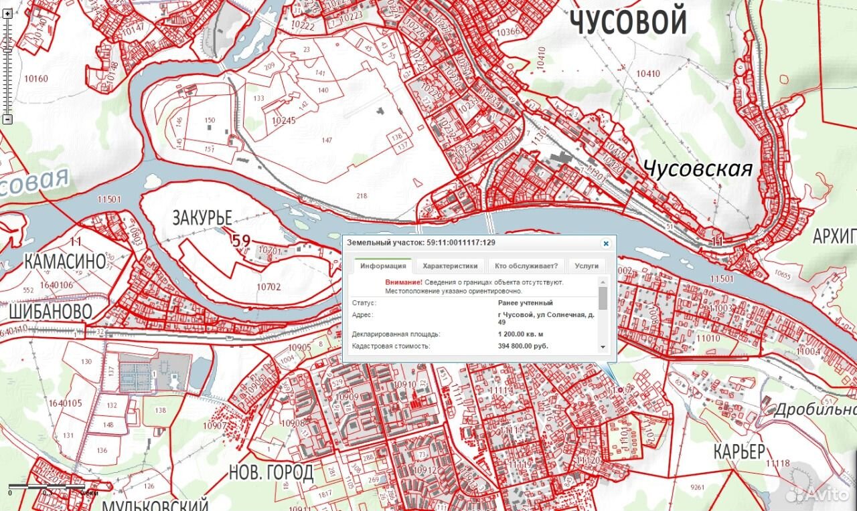The image size is (857, 511).
Task: Select cadastral block 10366
Action: pyautogui.click(x=508, y=31)
